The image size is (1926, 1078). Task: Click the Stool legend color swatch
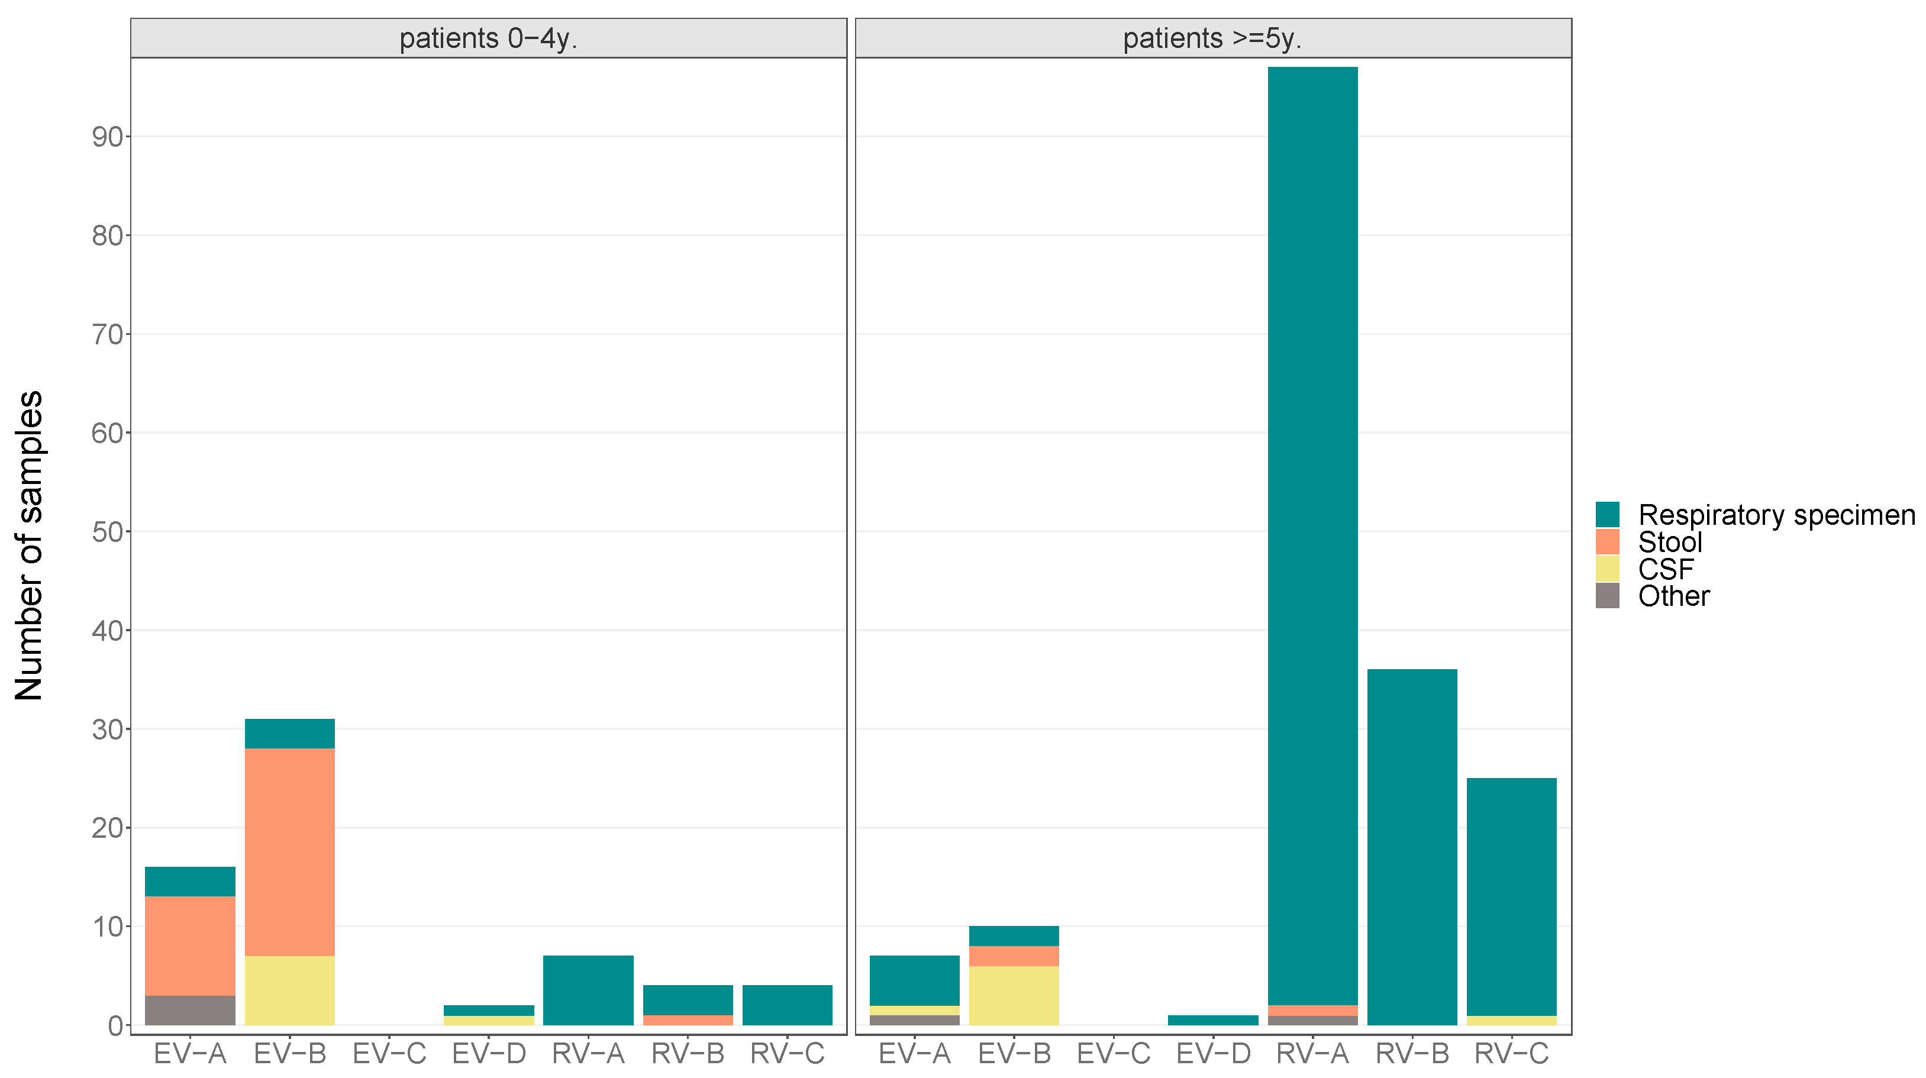pyautogui.click(x=1606, y=541)
